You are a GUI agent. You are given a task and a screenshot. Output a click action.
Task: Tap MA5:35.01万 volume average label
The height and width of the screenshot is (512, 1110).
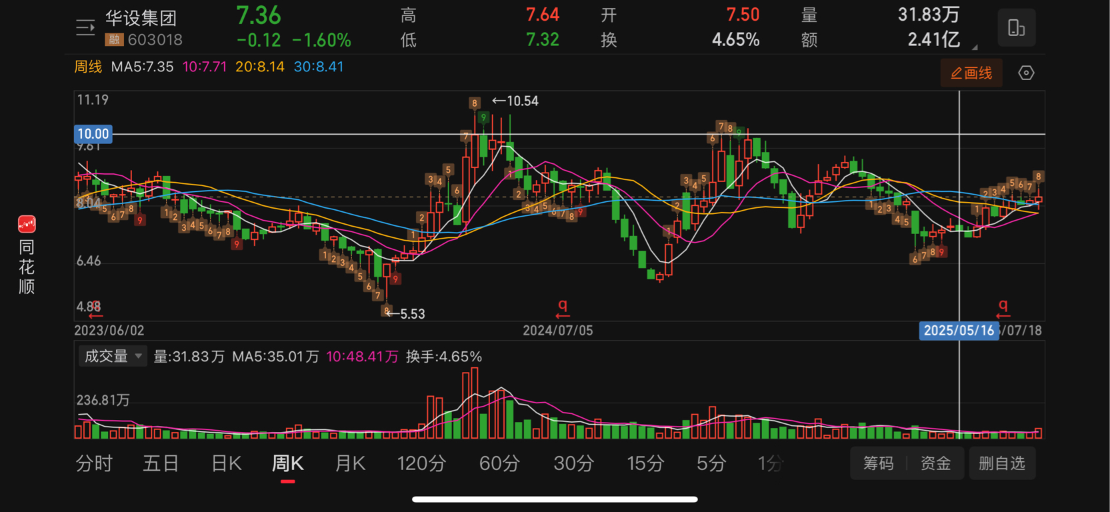coord(275,357)
